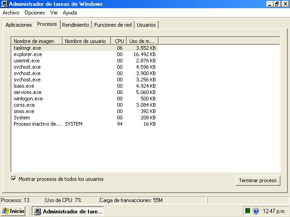The height and width of the screenshot is (217, 290).
Task: Select the winlogon.exe process
Action: pos(85,99)
